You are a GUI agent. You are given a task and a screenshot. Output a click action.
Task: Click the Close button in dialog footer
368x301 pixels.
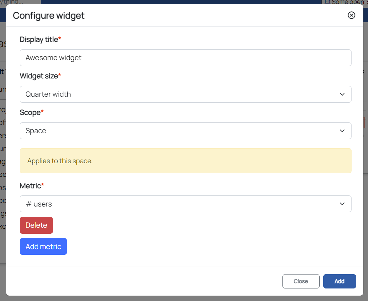pos(301,281)
